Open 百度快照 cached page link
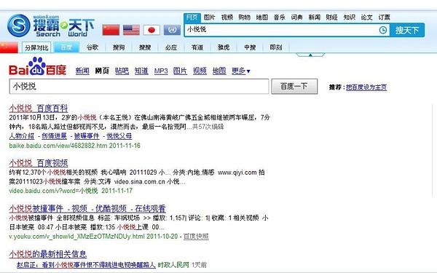437x273 pixels. (x=196, y=237)
